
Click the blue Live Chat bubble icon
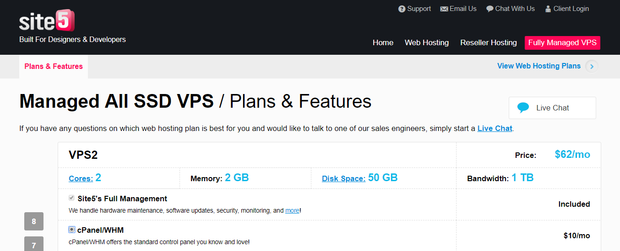click(523, 108)
